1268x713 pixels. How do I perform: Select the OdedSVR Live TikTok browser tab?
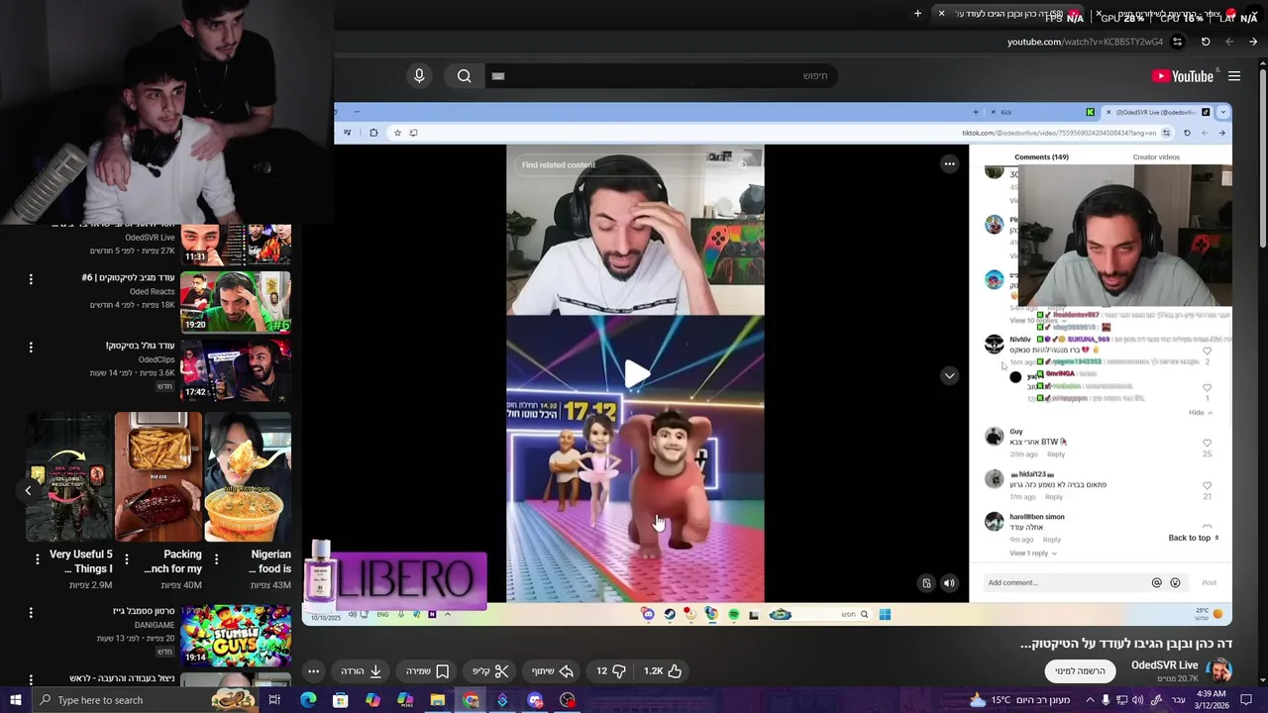pyautogui.click(x=1159, y=112)
